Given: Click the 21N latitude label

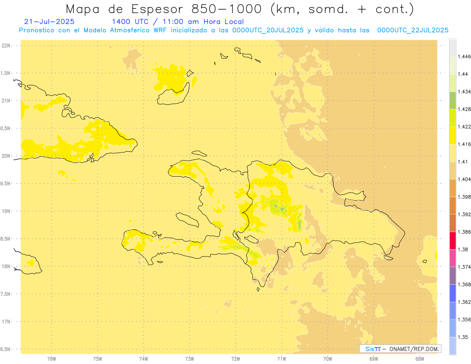Looking at the screenshot, I should tap(6, 101).
